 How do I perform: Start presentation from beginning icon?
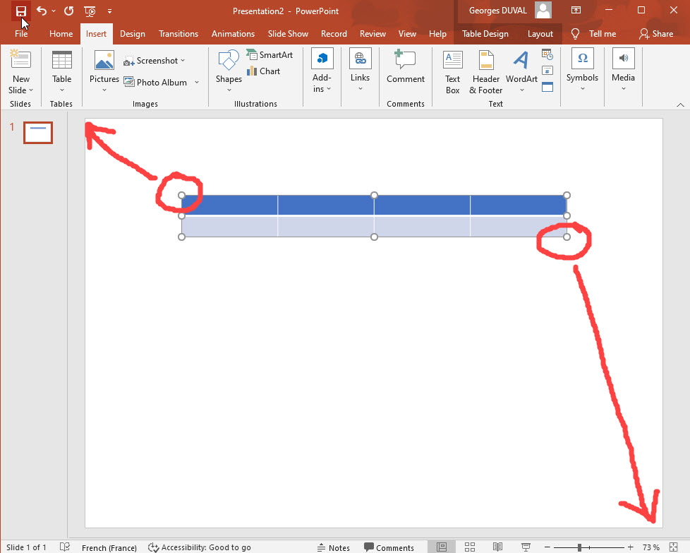pyautogui.click(x=90, y=11)
